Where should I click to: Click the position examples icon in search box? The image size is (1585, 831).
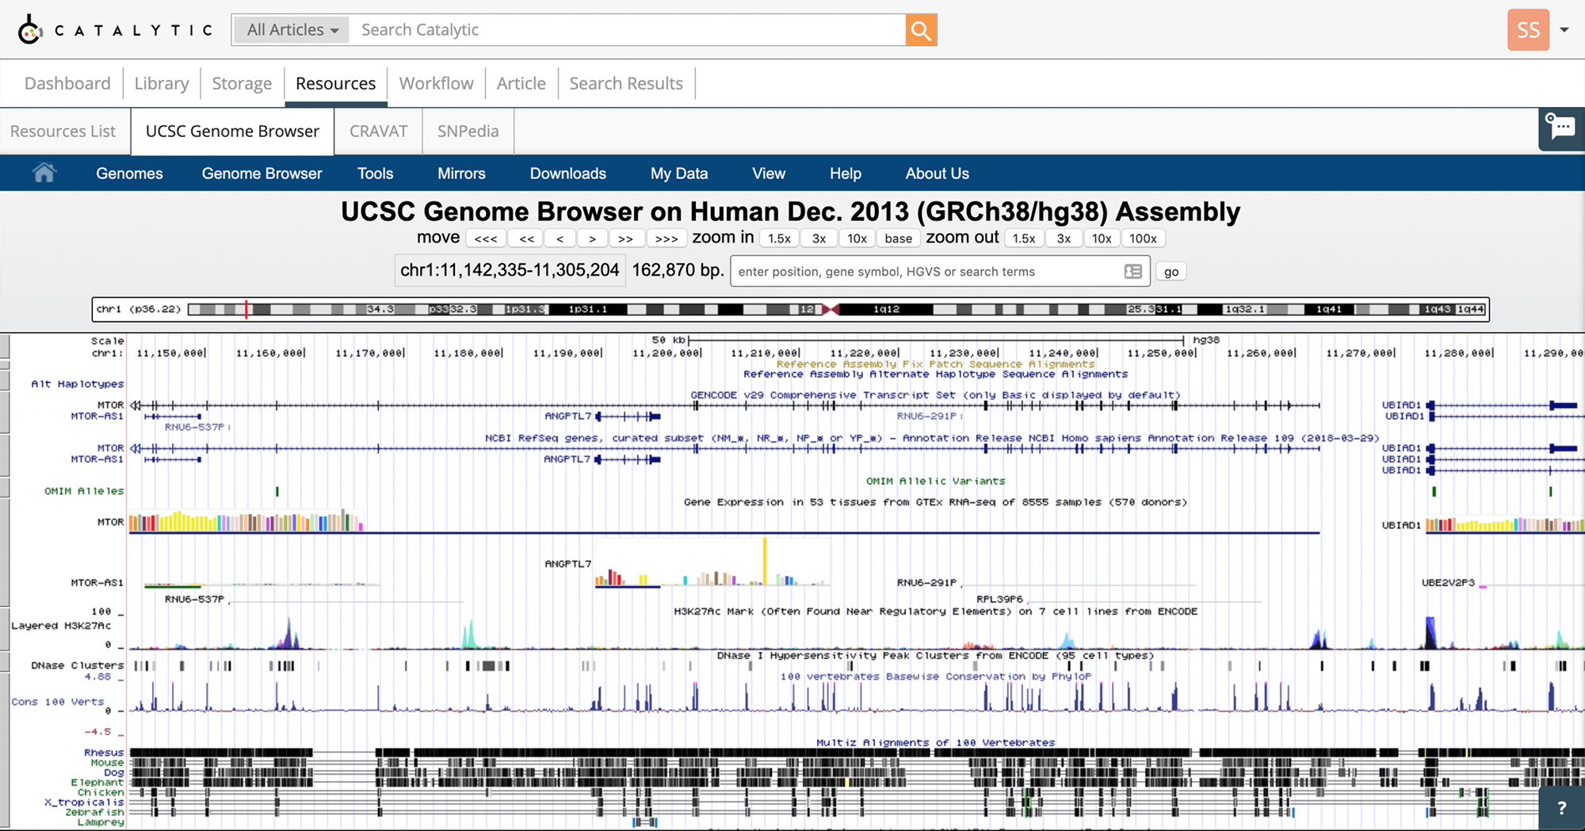pyautogui.click(x=1132, y=272)
